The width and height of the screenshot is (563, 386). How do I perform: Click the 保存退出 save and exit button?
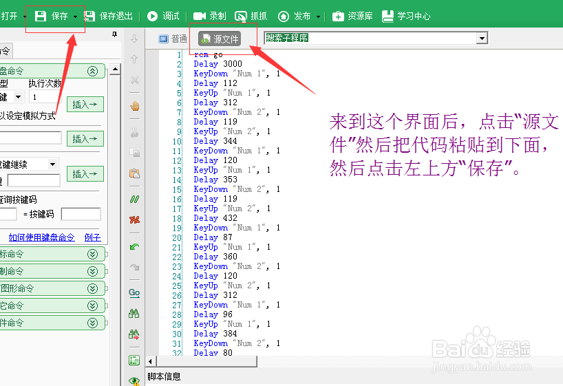109,16
